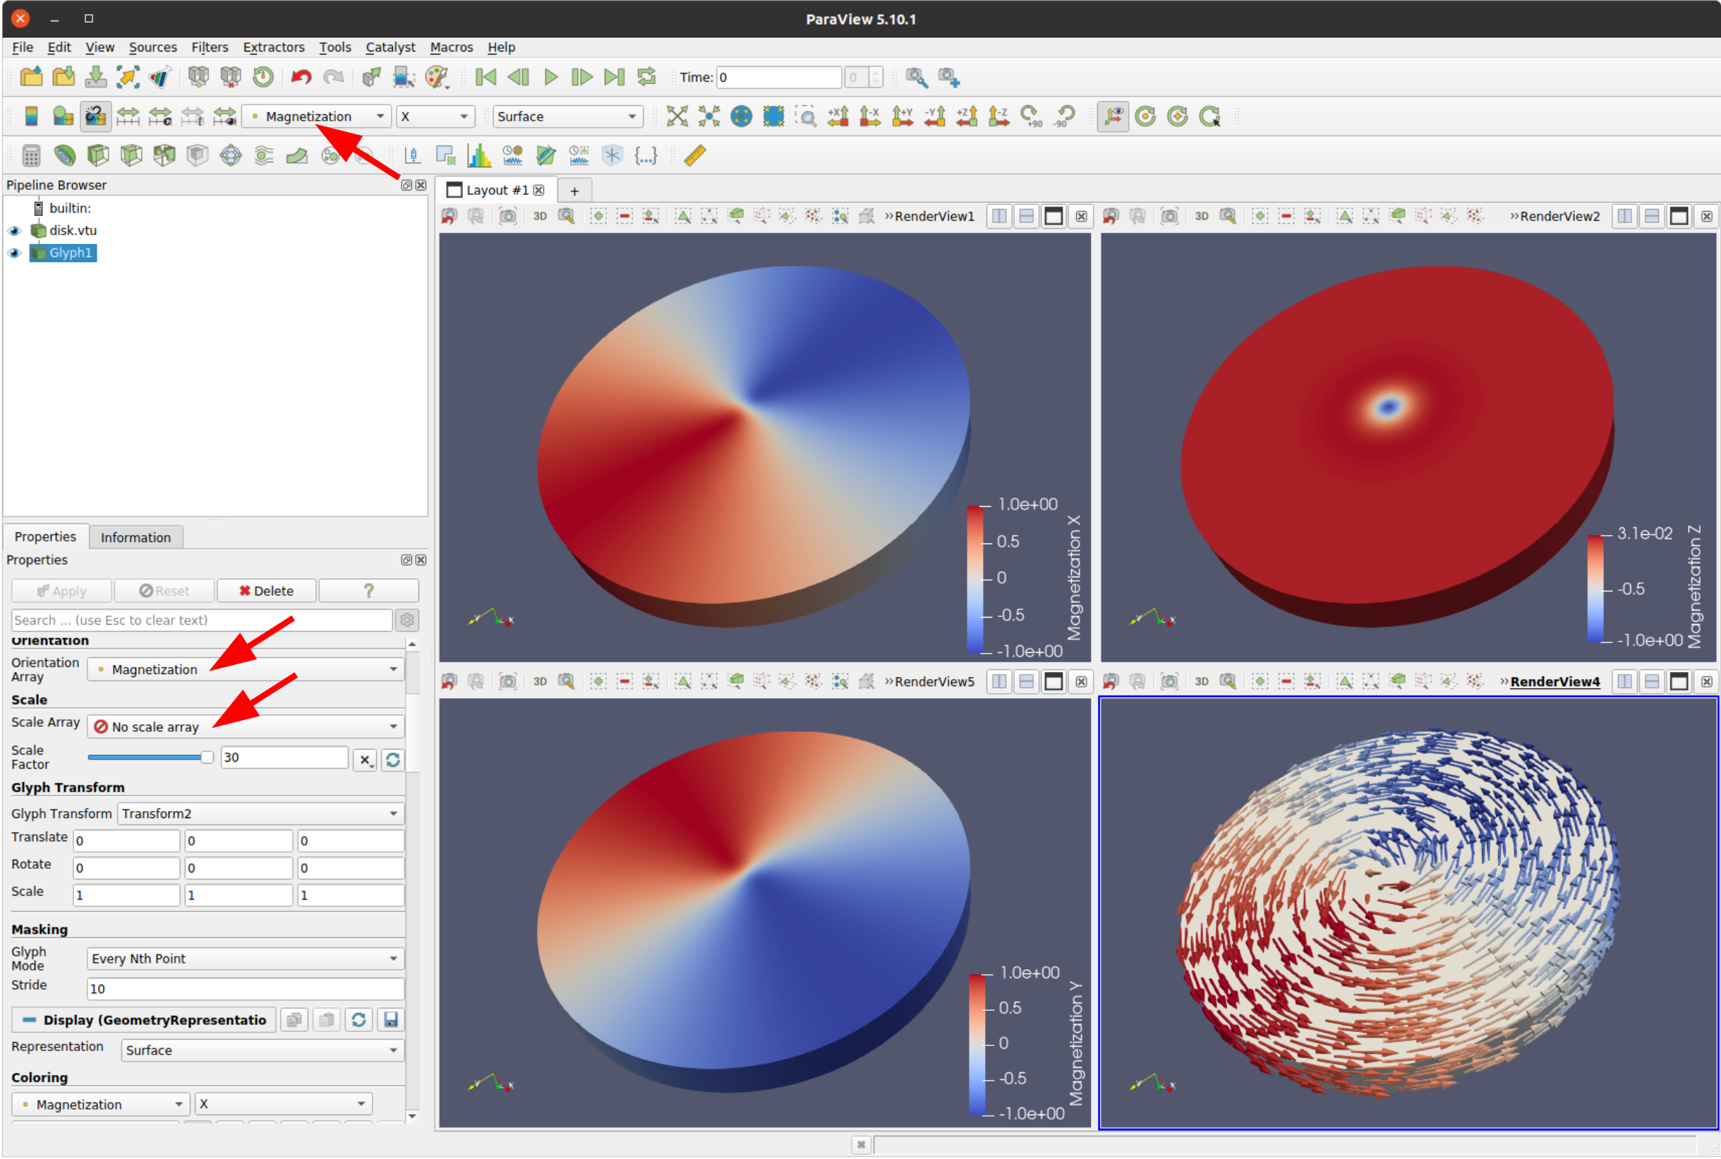Open the Catalyst menu
The height and width of the screenshot is (1159, 1721).
pos(390,47)
